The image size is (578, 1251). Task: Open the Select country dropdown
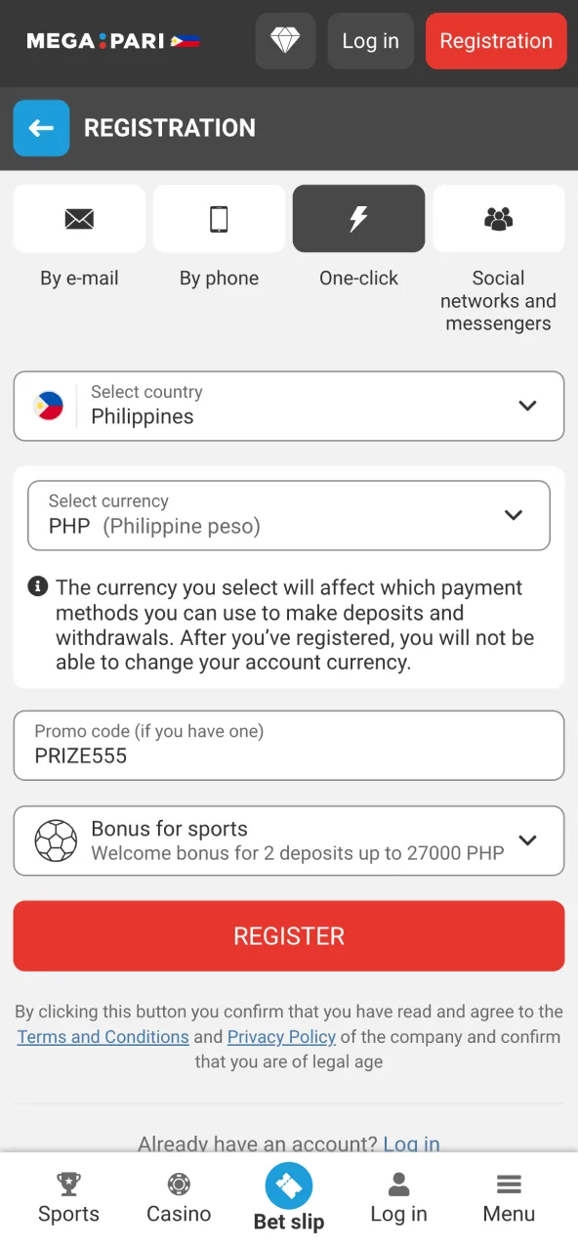coord(289,406)
